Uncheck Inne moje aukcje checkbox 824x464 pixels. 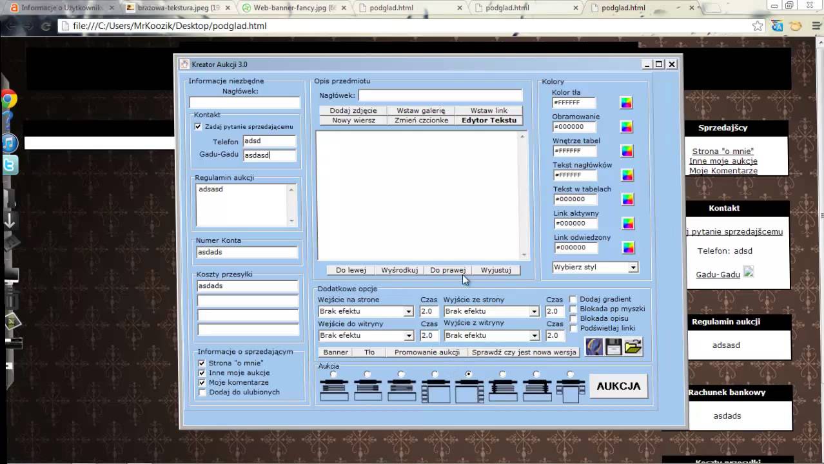click(202, 373)
